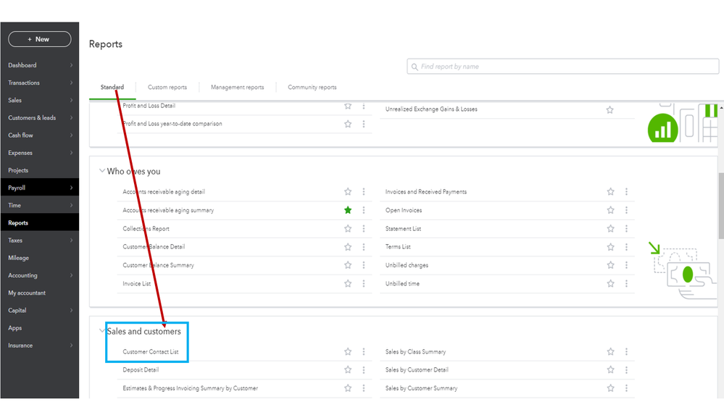Favorite the Customer Contact List report star
724x407 pixels.
pyautogui.click(x=348, y=352)
